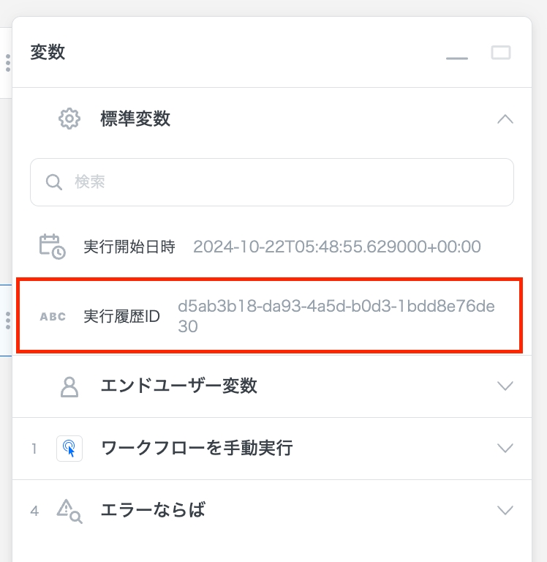This screenshot has height=562, width=547.
Task: Click the magnifier icon in the search box
Action: pyautogui.click(x=53, y=182)
